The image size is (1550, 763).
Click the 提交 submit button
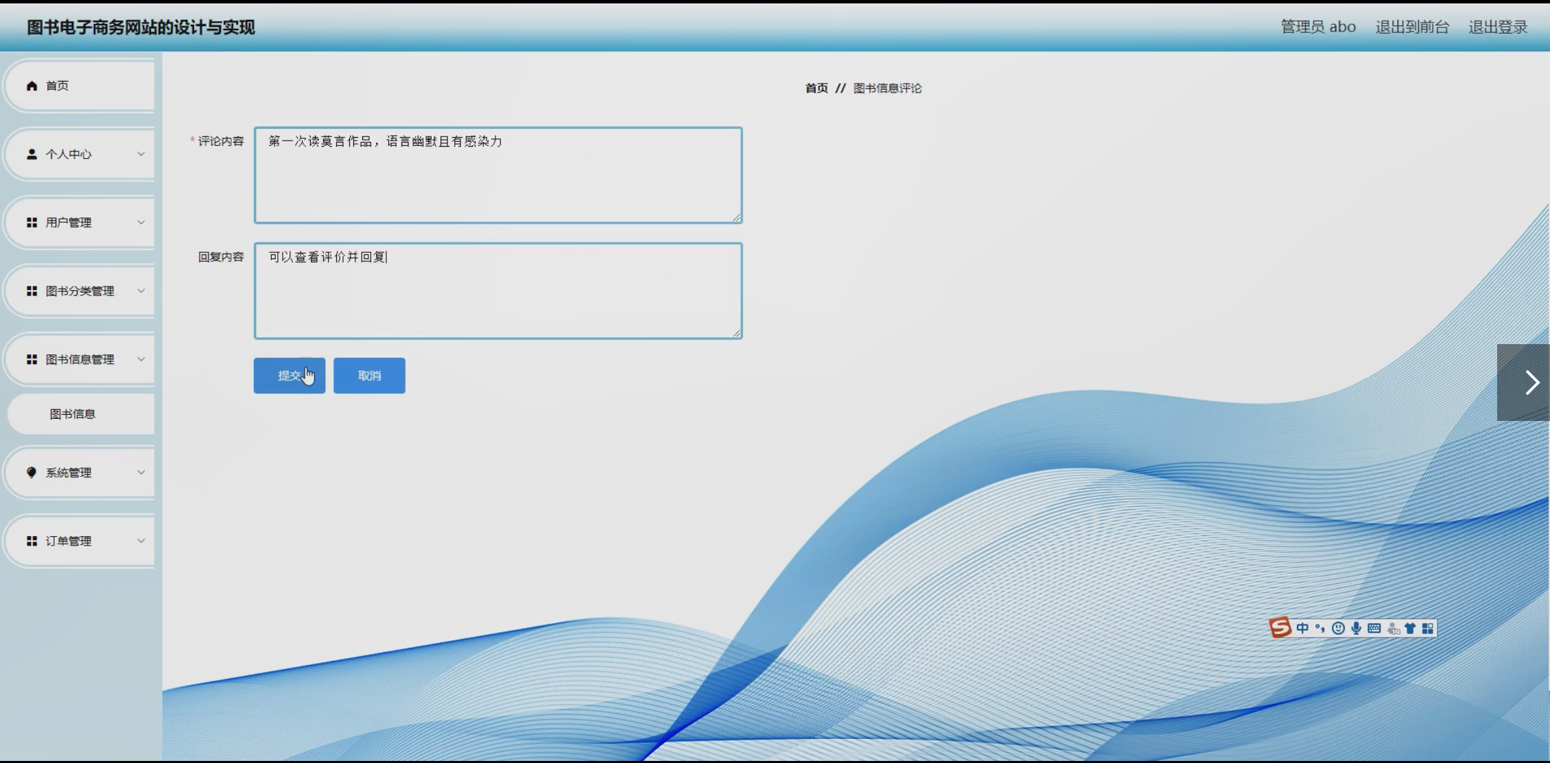coord(290,376)
